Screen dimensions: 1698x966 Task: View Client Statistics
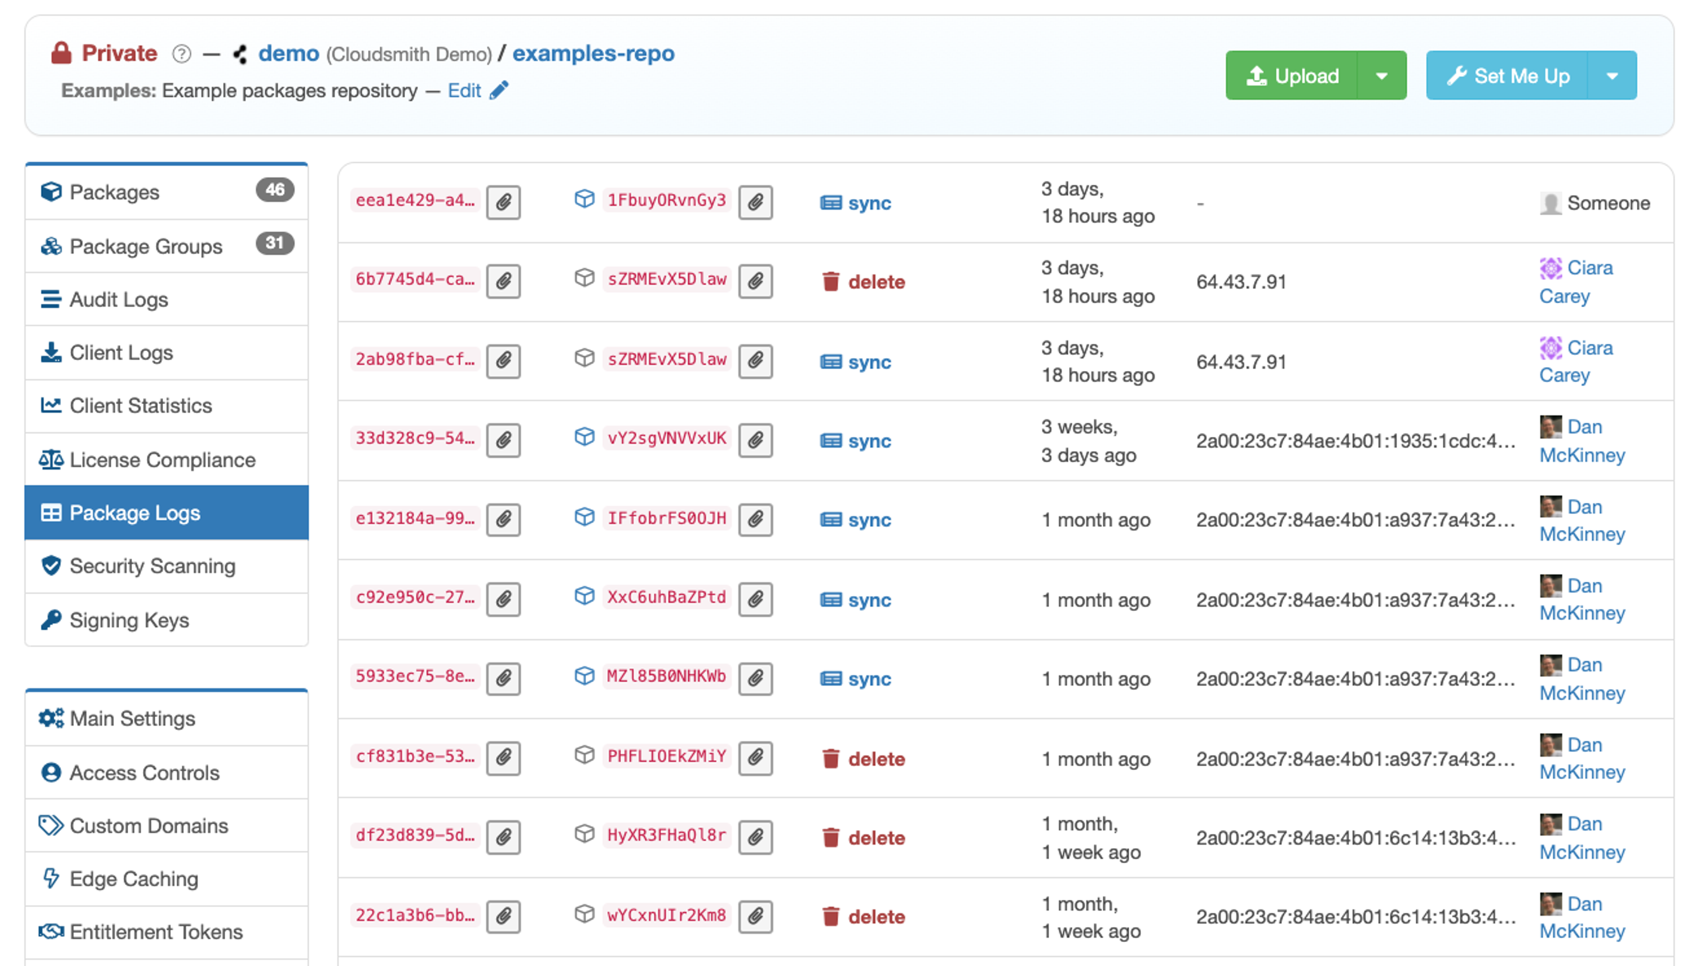(x=167, y=405)
